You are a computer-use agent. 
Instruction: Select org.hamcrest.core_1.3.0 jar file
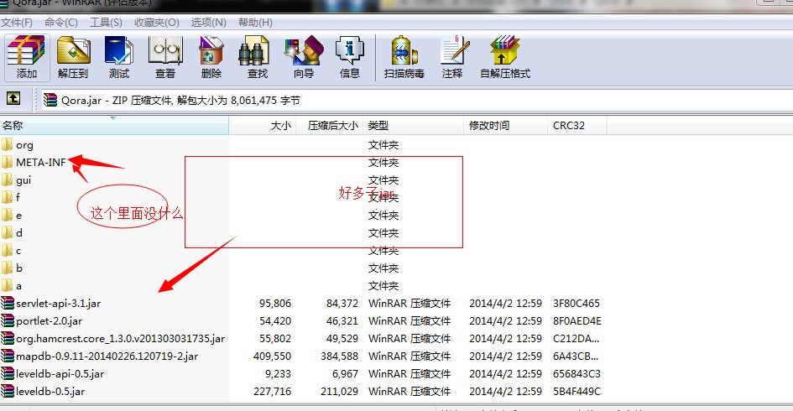120,339
